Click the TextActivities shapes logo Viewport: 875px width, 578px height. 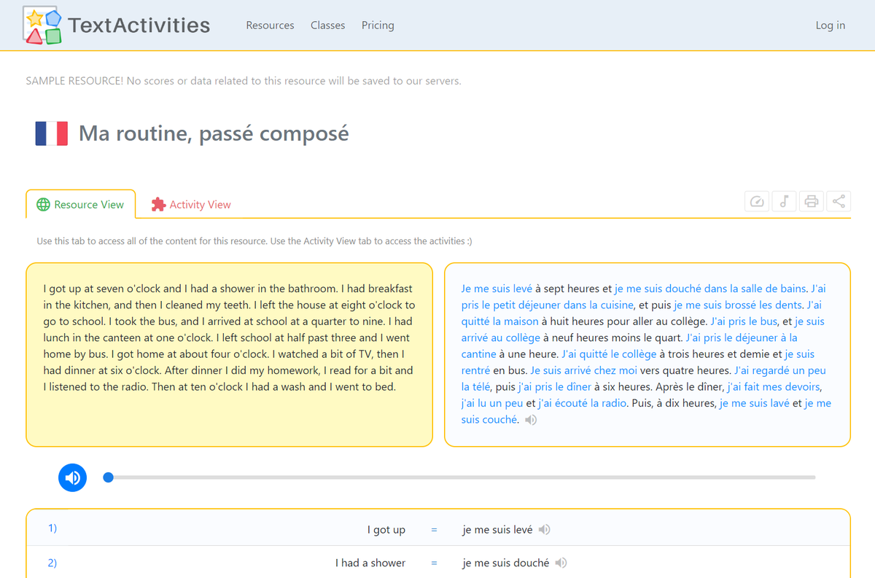[x=42, y=25]
